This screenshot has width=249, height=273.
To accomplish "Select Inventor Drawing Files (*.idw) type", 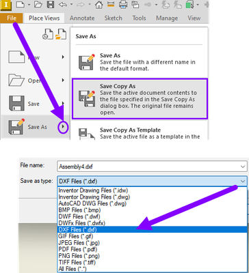I will (153, 190).
